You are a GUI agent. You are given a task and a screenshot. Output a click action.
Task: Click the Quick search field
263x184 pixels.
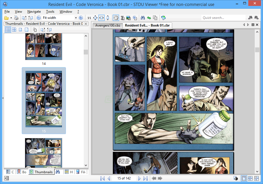click(223, 18)
